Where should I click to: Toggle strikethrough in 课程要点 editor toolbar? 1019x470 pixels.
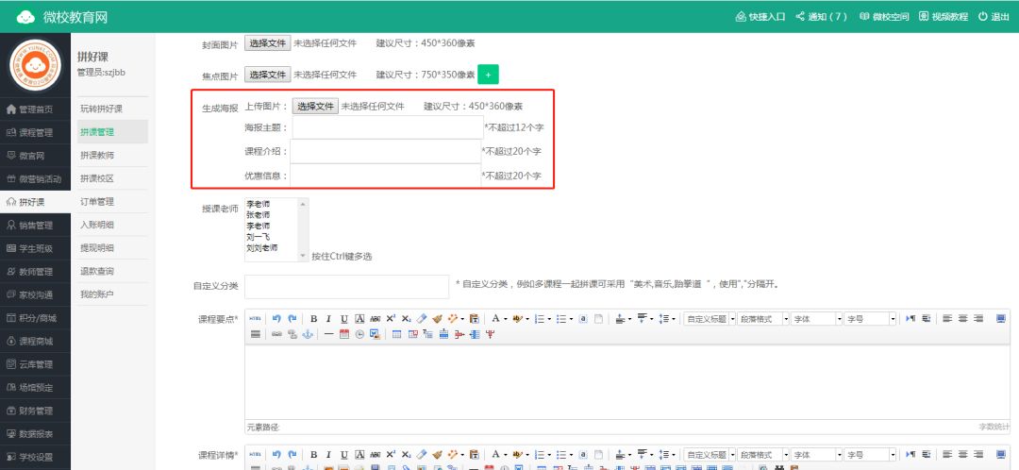coord(375,319)
